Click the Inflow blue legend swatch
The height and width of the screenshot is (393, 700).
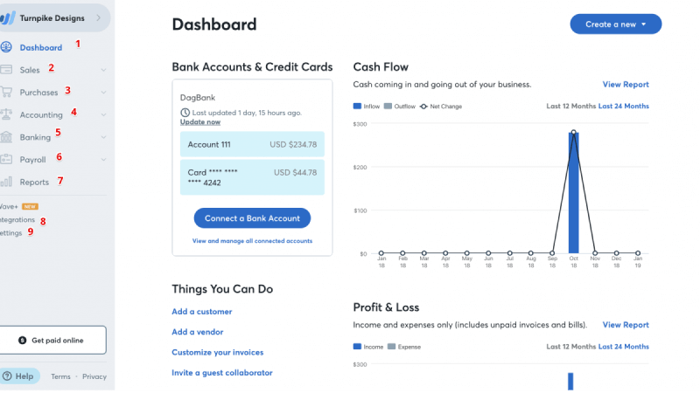tap(357, 106)
